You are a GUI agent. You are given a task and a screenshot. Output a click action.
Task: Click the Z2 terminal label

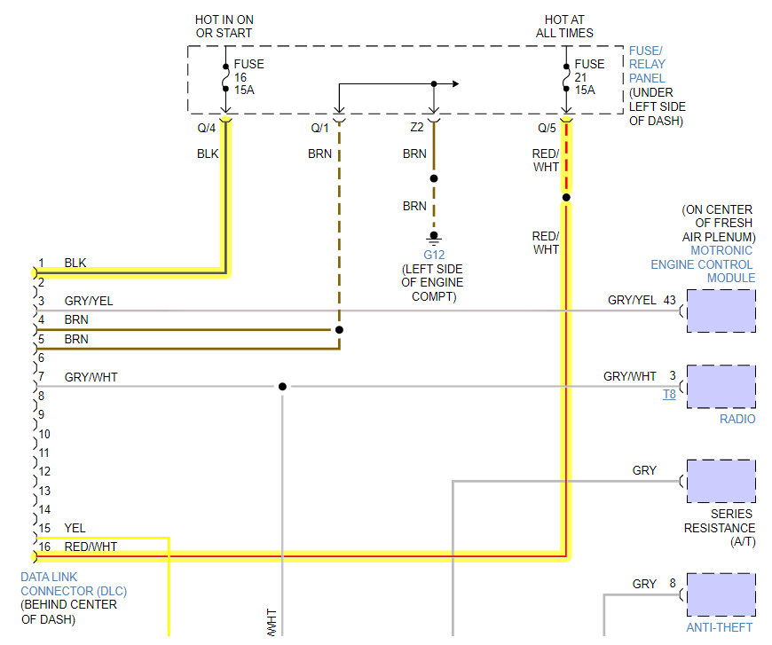tap(416, 127)
